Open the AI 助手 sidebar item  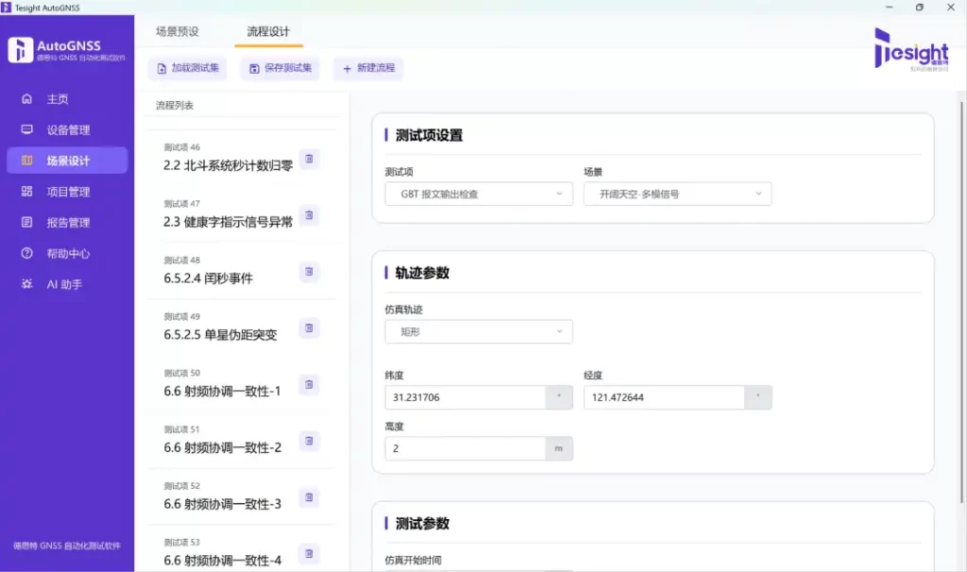tap(67, 284)
